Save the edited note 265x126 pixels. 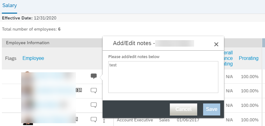pos(212,109)
